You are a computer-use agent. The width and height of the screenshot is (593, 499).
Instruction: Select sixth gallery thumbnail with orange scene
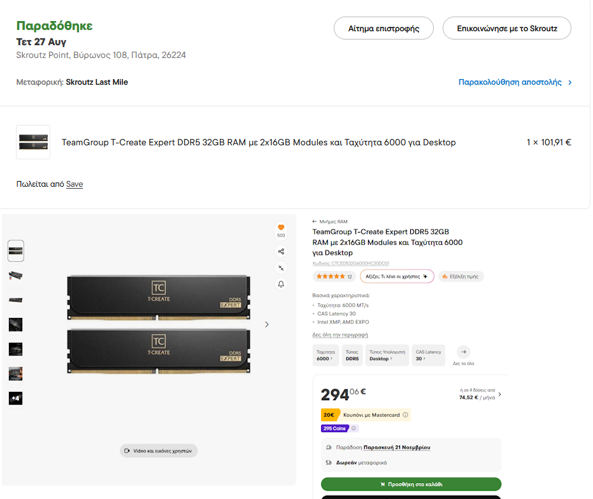pyautogui.click(x=15, y=374)
